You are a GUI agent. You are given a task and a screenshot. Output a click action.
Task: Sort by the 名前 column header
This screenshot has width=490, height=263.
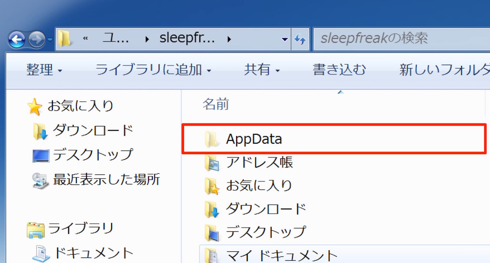(x=216, y=104)
